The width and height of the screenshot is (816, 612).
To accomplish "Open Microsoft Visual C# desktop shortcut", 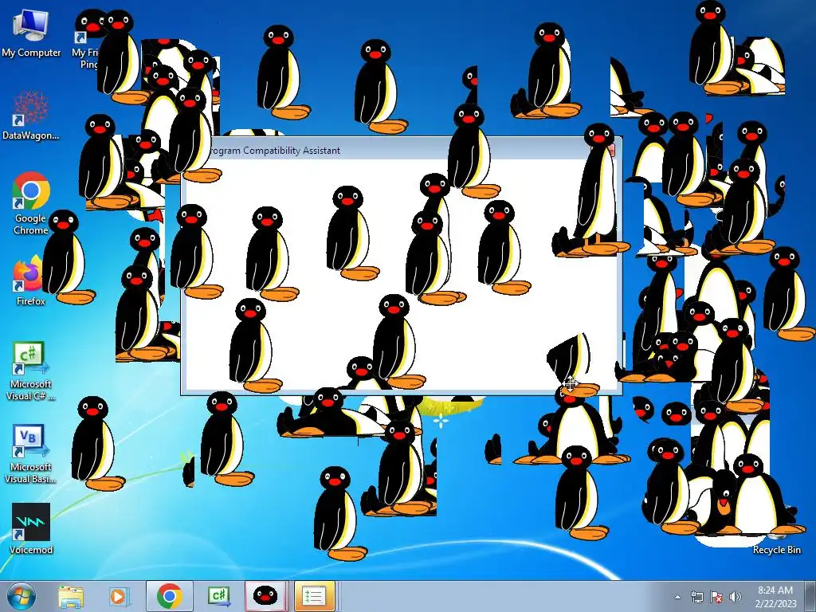I will coord(31,371).
